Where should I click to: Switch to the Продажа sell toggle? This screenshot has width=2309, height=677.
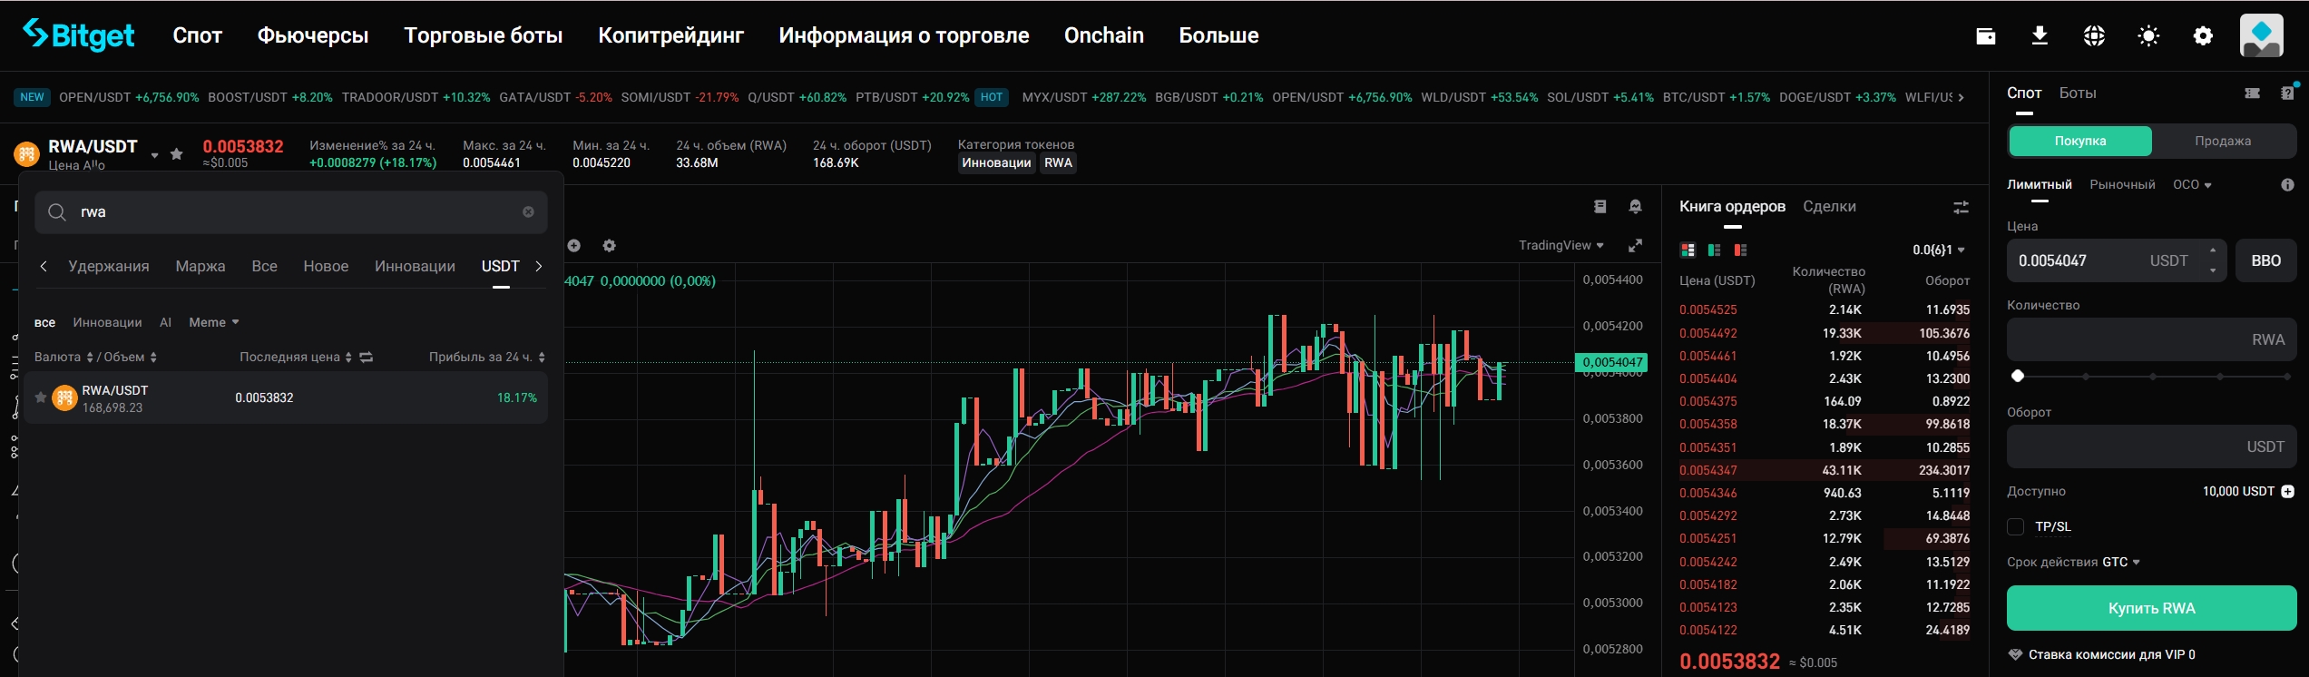2223,142
